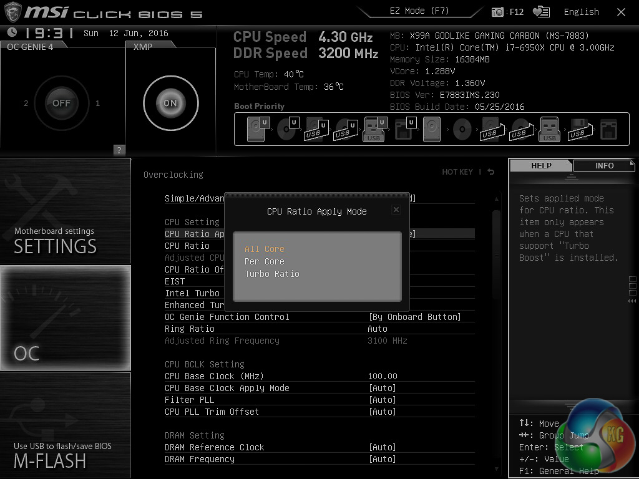
Task: Choose the All Core option
Action: coord(265,249)
